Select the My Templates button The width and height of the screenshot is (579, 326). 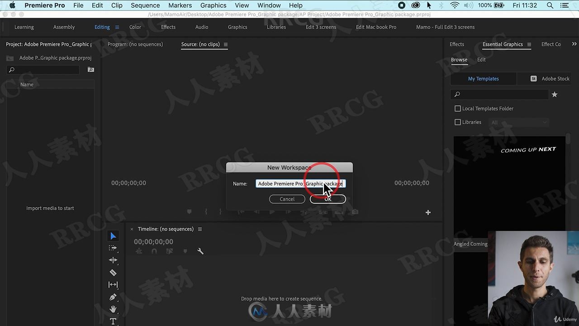[483, 79]
